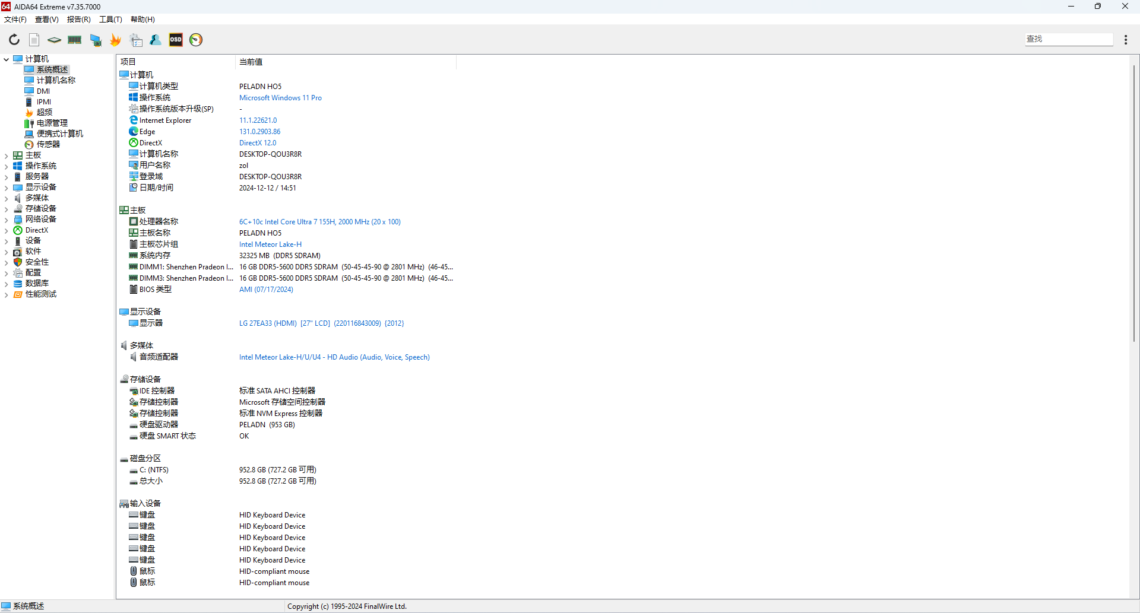Image resolution: width=1140 pixels, height=613 pixels.
Task: Click the user profile toolbar icon
Action: point(156,40)
